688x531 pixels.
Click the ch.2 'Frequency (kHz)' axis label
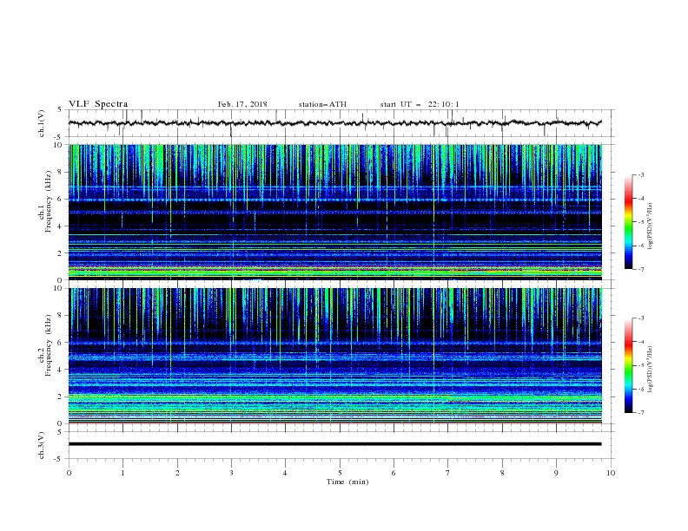(48, 345)
